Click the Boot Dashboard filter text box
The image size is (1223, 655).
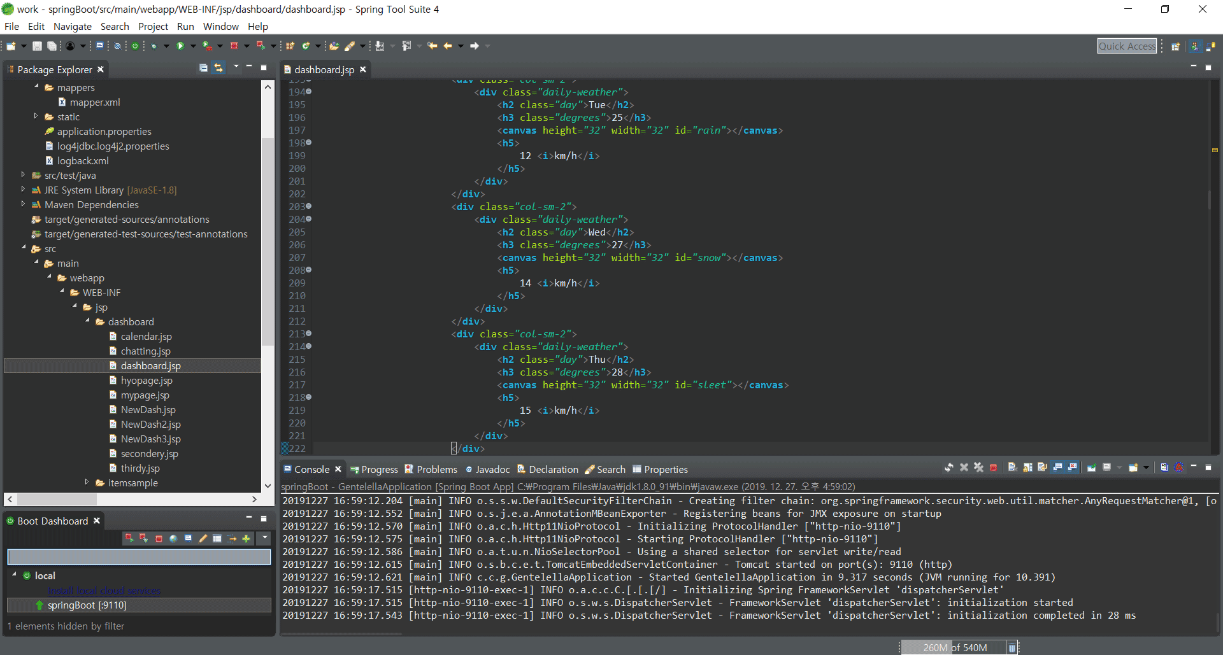[x=139, y=557]
